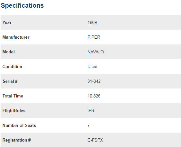Click the registration value C-FSPX

tap(95, 140)
